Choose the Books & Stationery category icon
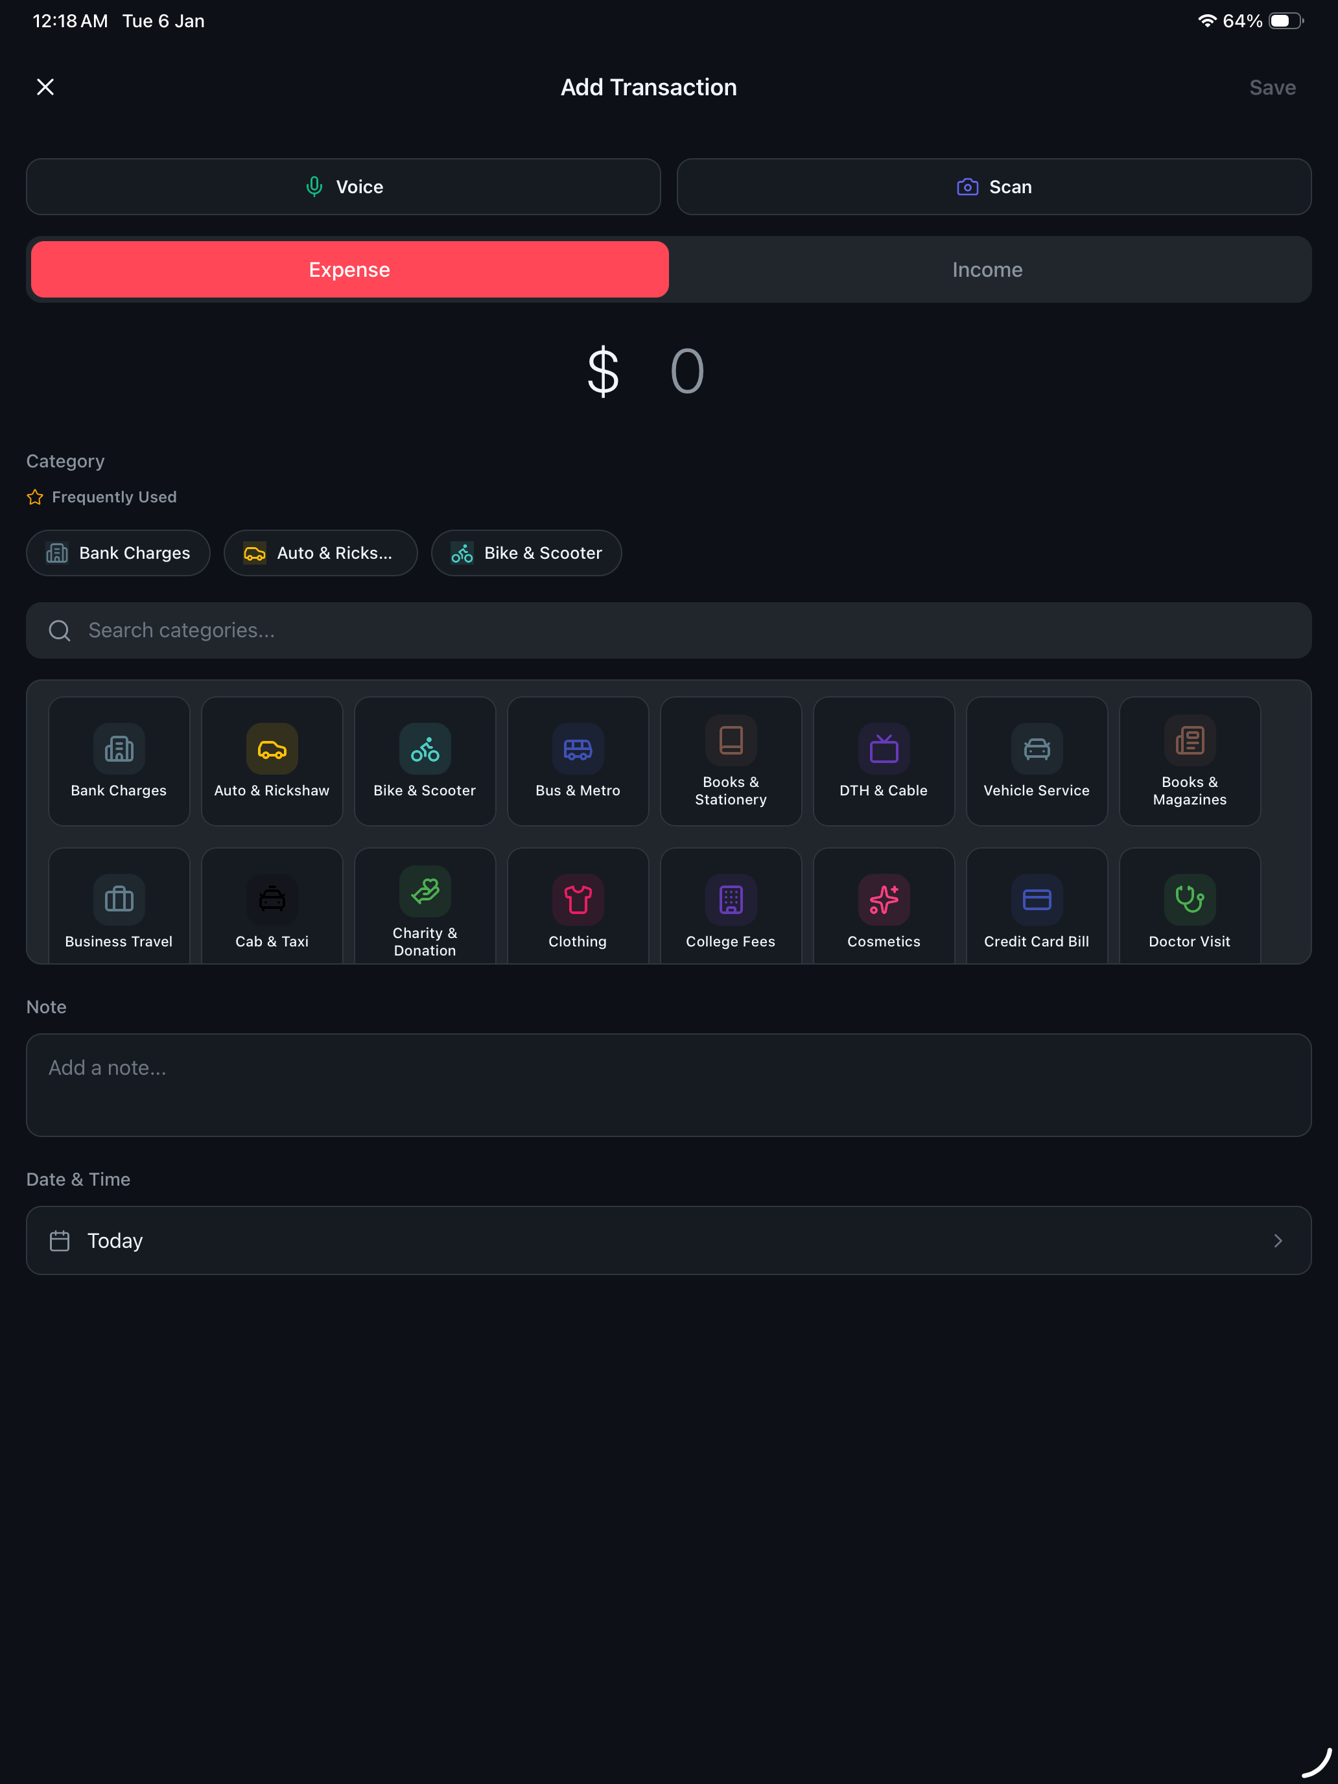The width and height of the screenshot is (1338, 1784). [x=731, y=740]
